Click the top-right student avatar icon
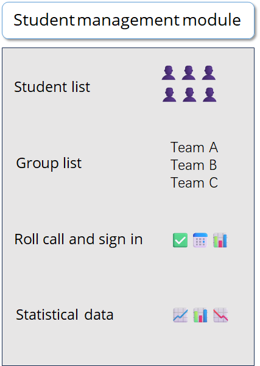Viewport: 260px width, 366px height. tap(209, 73)
